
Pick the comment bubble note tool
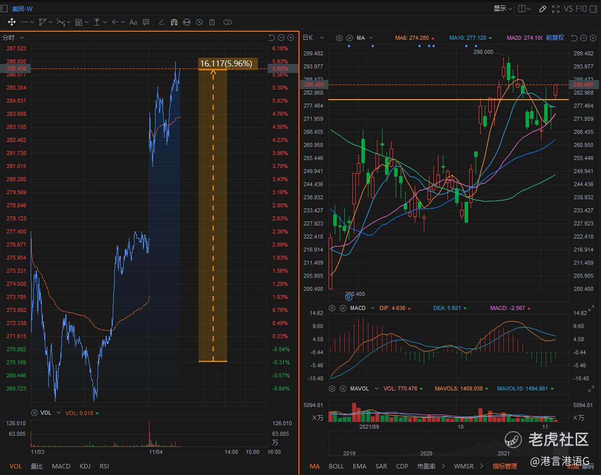coord(146,22)
